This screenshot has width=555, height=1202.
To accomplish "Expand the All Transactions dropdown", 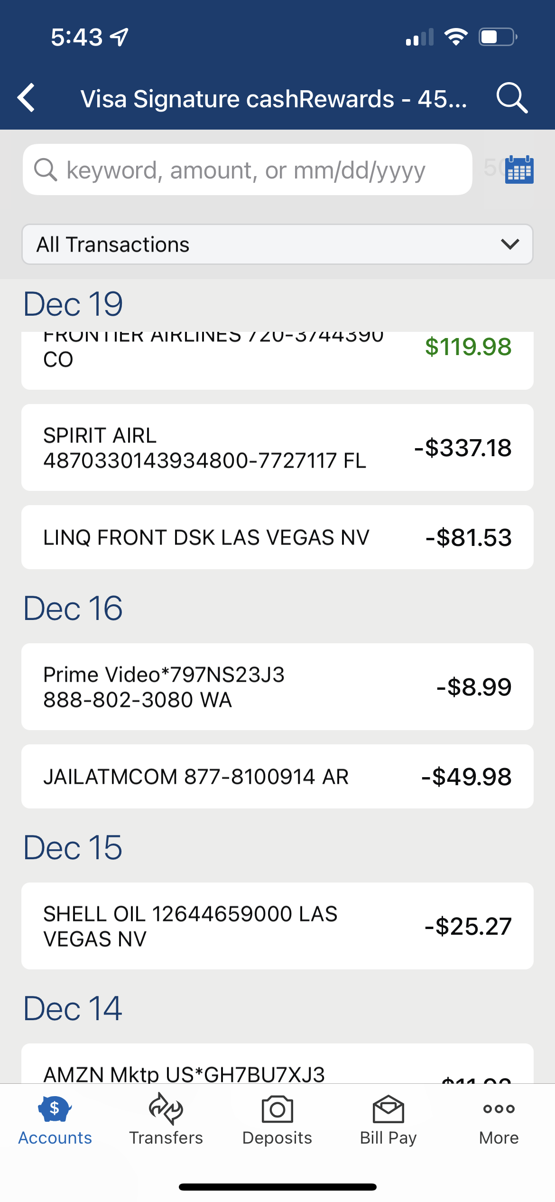I will (x=277, y=244).
